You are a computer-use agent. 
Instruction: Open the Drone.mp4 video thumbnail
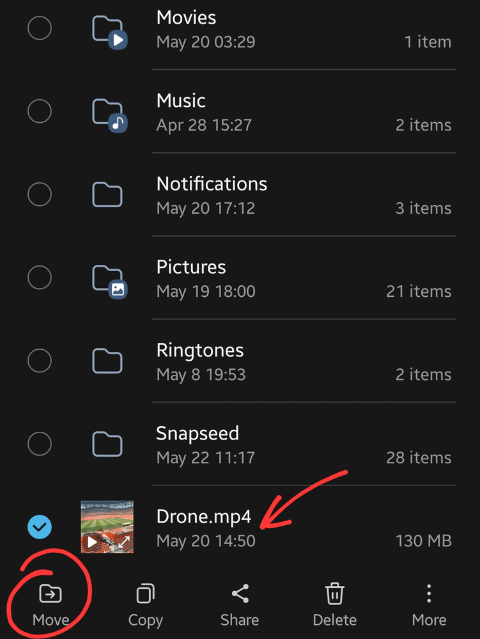(x=107, y=527)
